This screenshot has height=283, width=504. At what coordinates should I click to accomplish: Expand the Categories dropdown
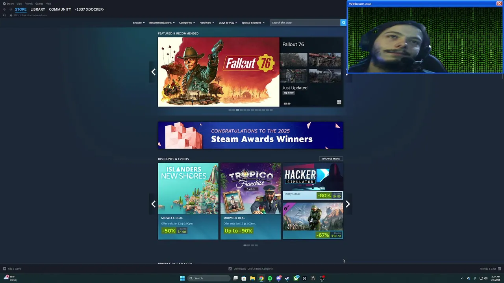(x=187, y=22)
